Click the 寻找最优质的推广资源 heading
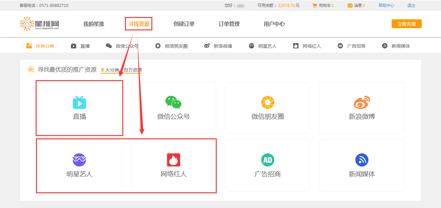Viewport: 441px width, 208px height. (67, 70)
